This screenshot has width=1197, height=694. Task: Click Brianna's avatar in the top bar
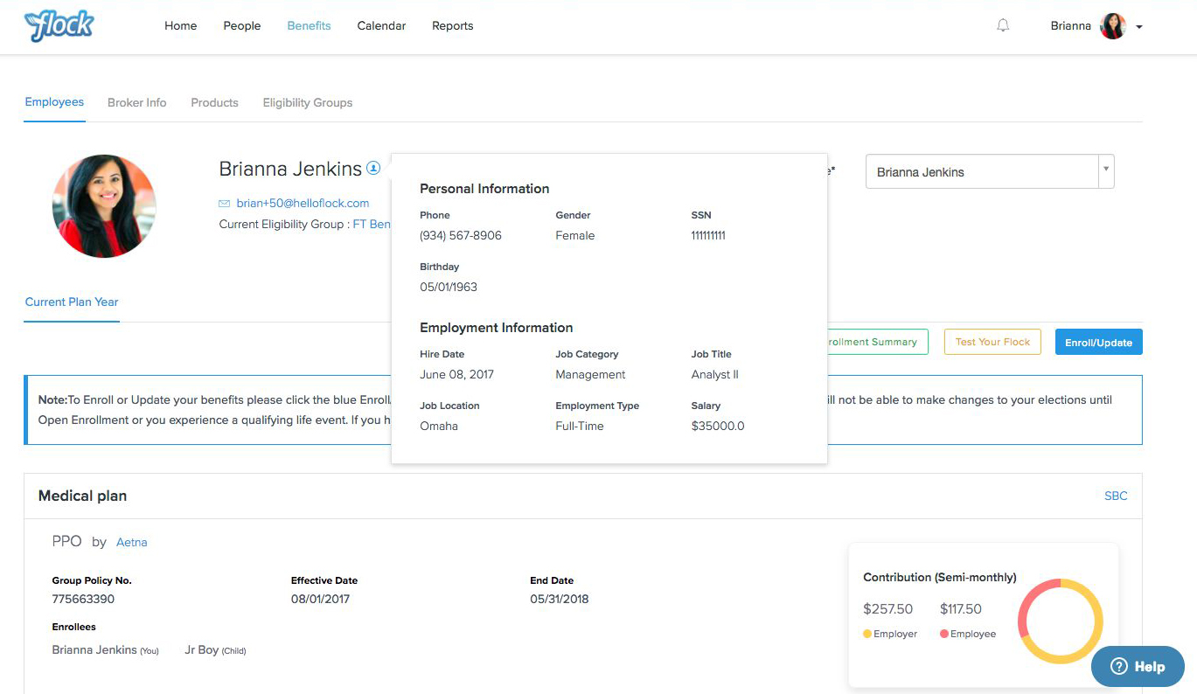(1113, 26)
